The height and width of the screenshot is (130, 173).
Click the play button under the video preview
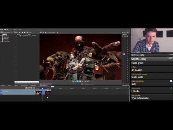[x=77, y=81]
